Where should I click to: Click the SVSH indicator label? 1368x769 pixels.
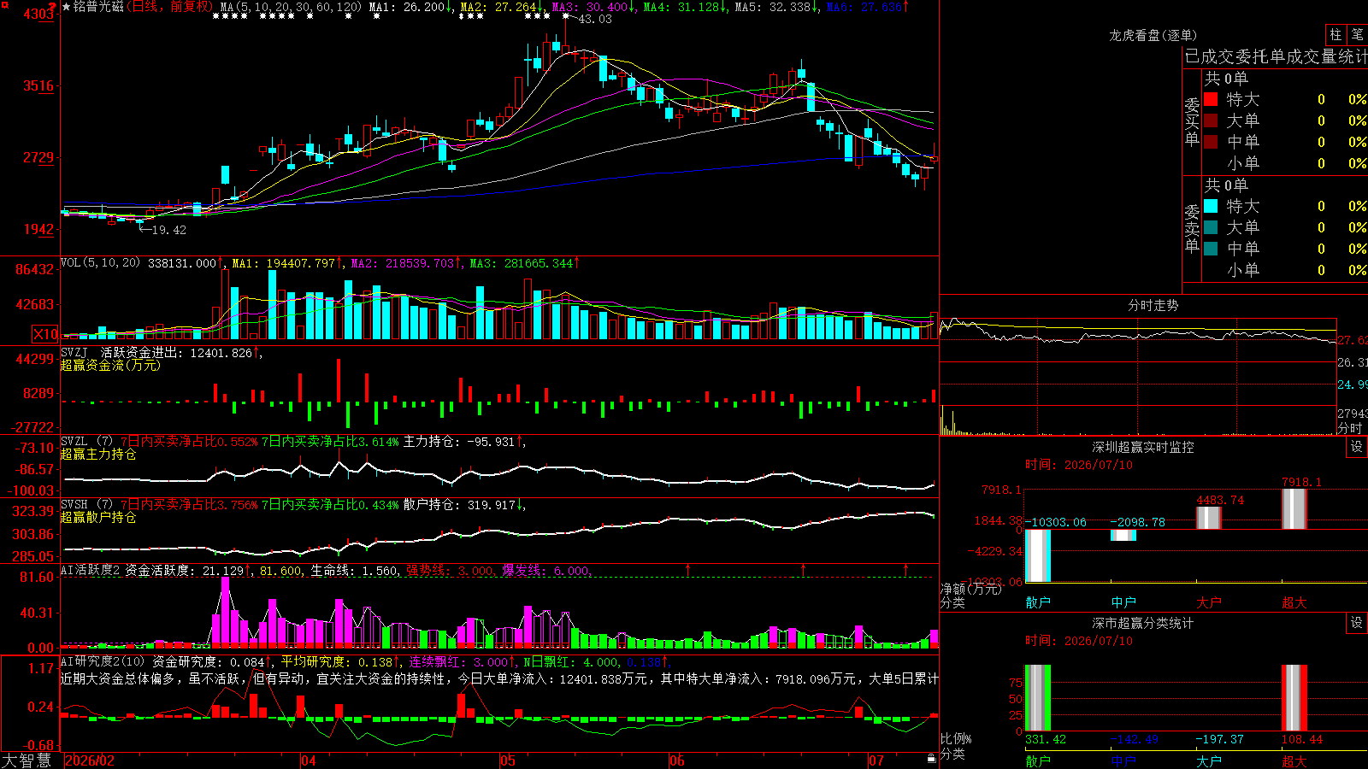click(74, 505)
